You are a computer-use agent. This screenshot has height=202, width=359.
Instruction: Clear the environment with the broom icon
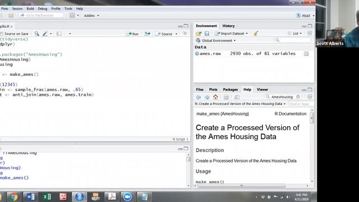256,34
